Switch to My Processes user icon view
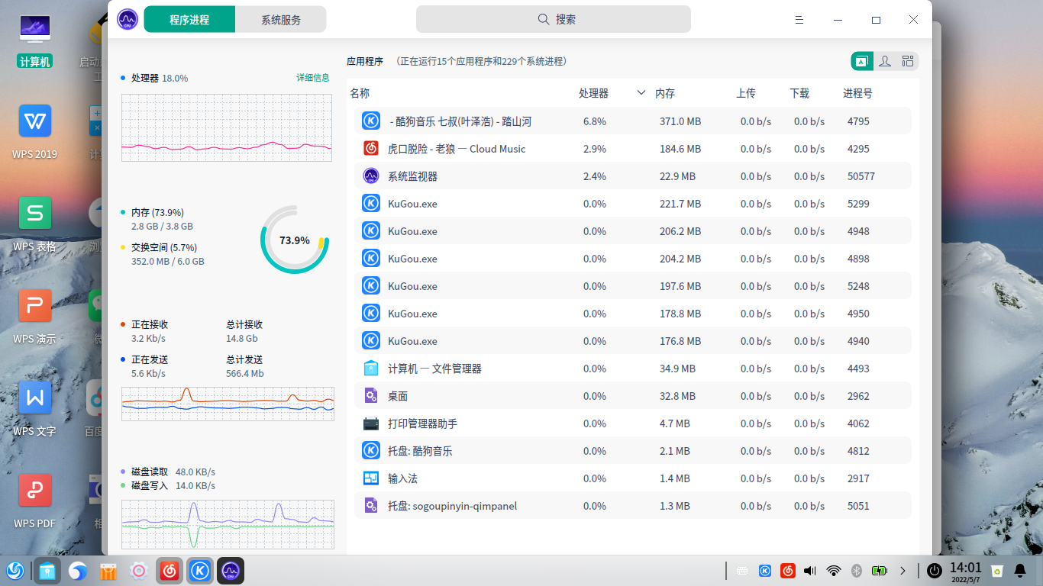1043x586 pixels. (884, 61)
